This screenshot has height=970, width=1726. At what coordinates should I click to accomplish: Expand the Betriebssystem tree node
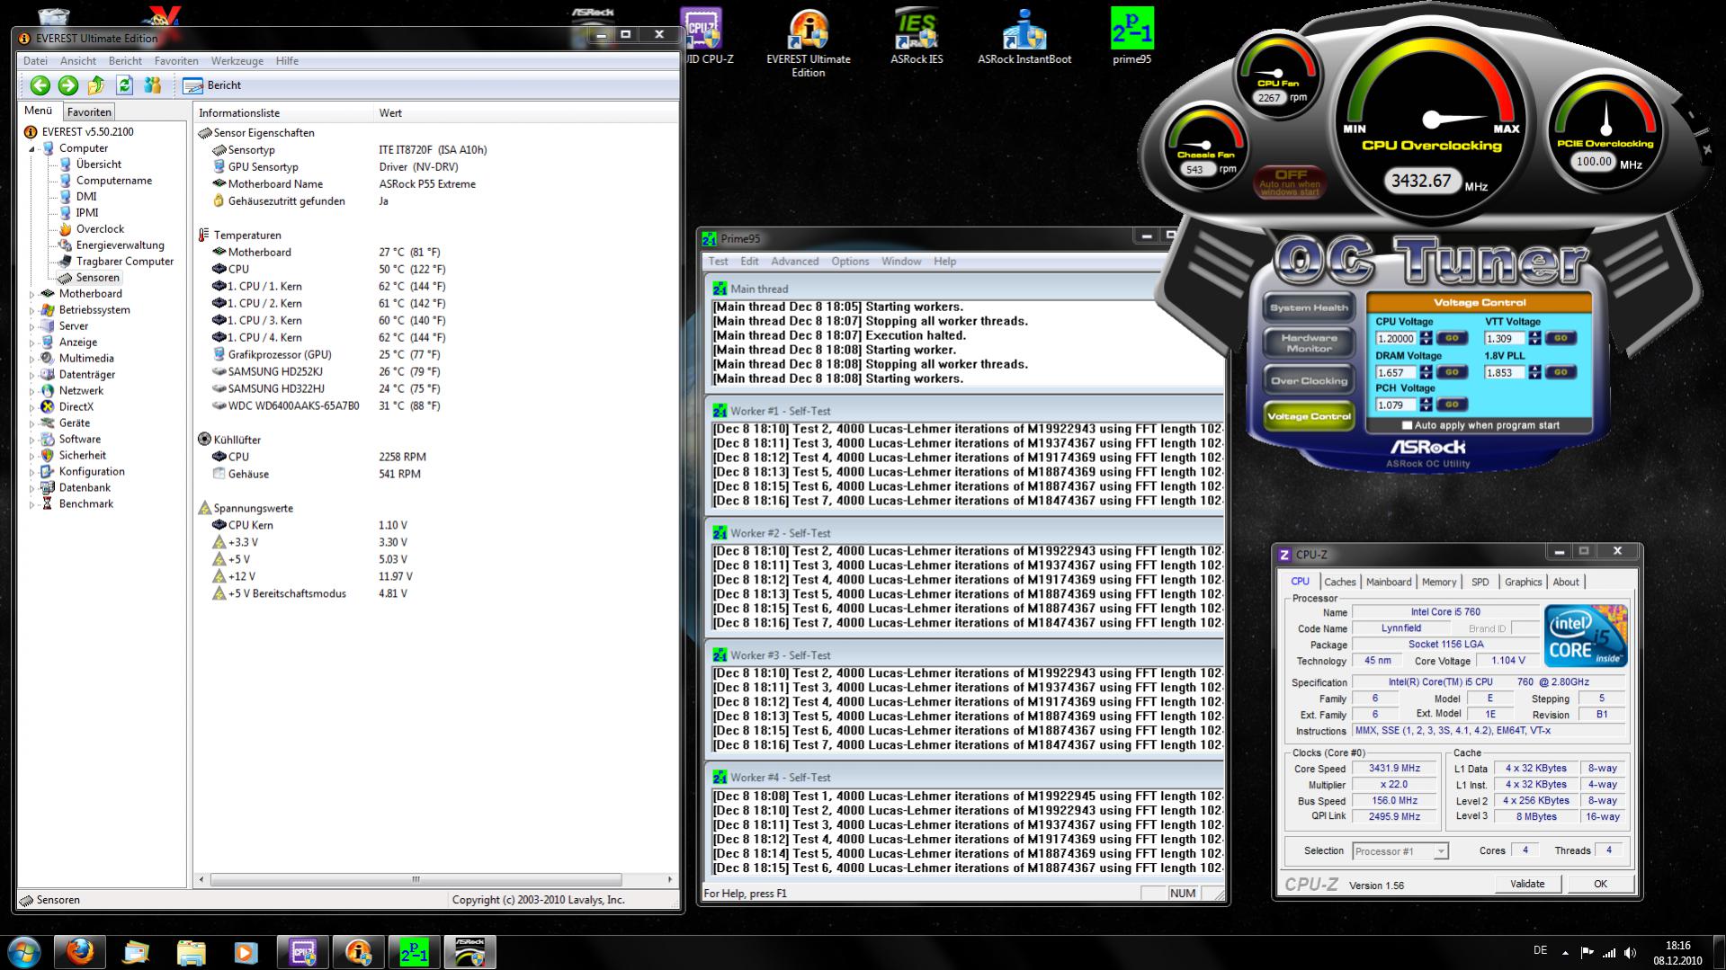[32, 310]
